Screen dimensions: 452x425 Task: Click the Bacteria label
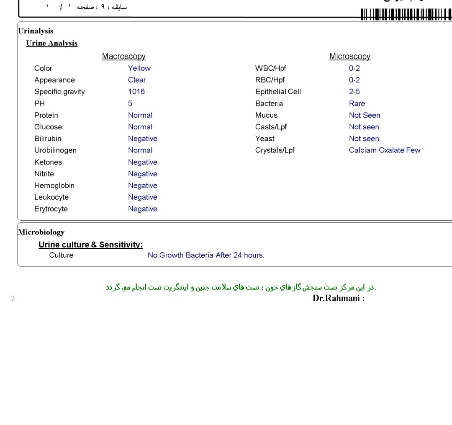pyautogui.click(x=269, y=103)
